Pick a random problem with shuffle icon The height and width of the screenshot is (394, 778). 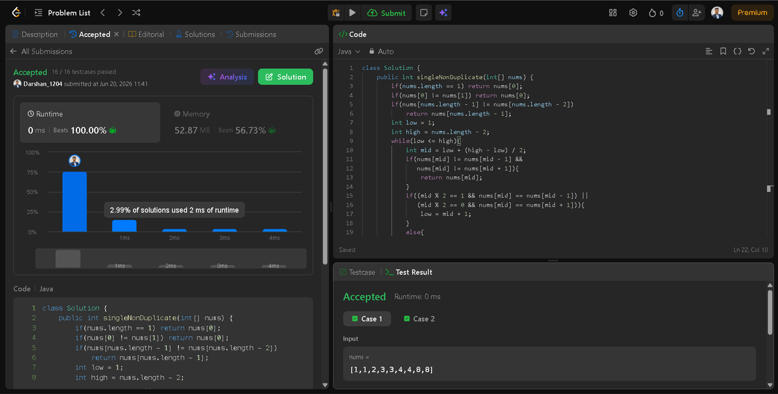point(136,12)
